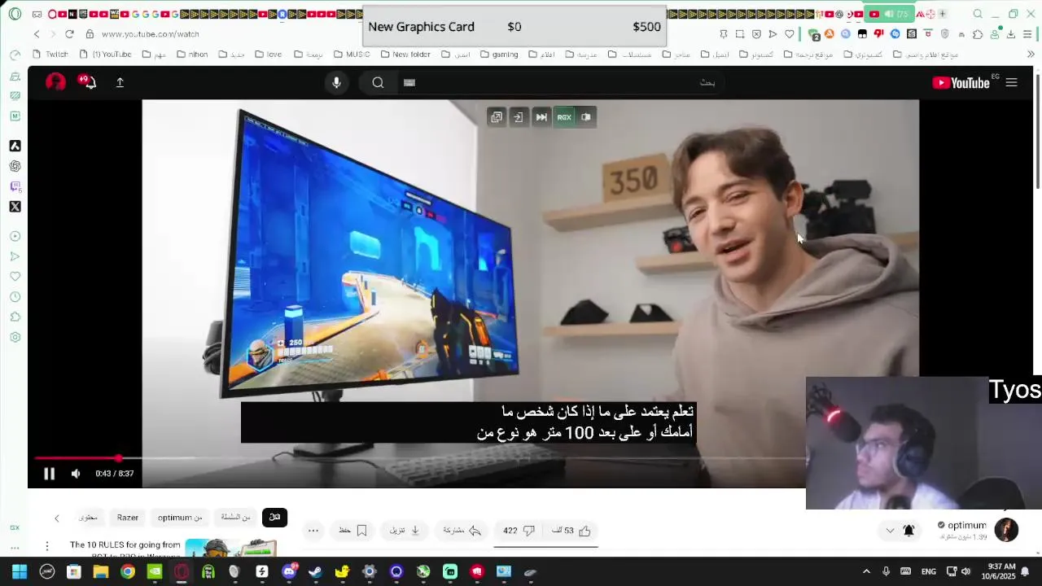Open the YouTube hamburger guide menu

[1011, 82]
